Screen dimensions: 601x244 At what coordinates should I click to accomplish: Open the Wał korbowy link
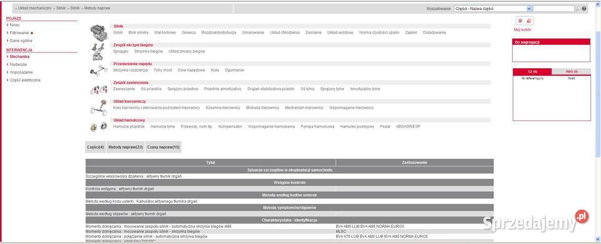[165, 33]
